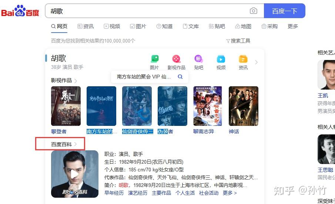Screen dimensions: 335x204
Task: Click the 攀登者 title link
Action: (59, 131)
